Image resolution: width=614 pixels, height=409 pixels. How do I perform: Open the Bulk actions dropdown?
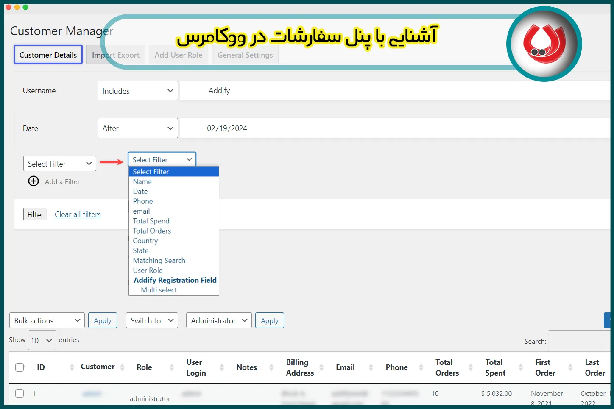pyautogui.click(x=47, y=320)
